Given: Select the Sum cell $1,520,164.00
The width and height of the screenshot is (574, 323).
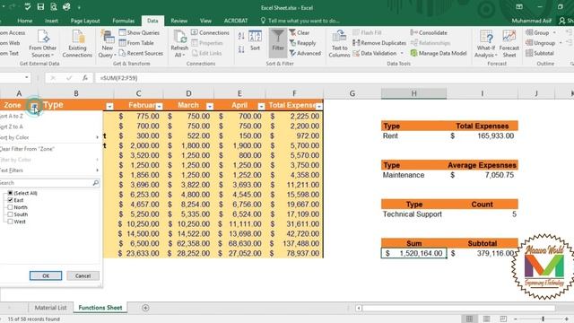Looking at the screenshot, I should (413, 253).
